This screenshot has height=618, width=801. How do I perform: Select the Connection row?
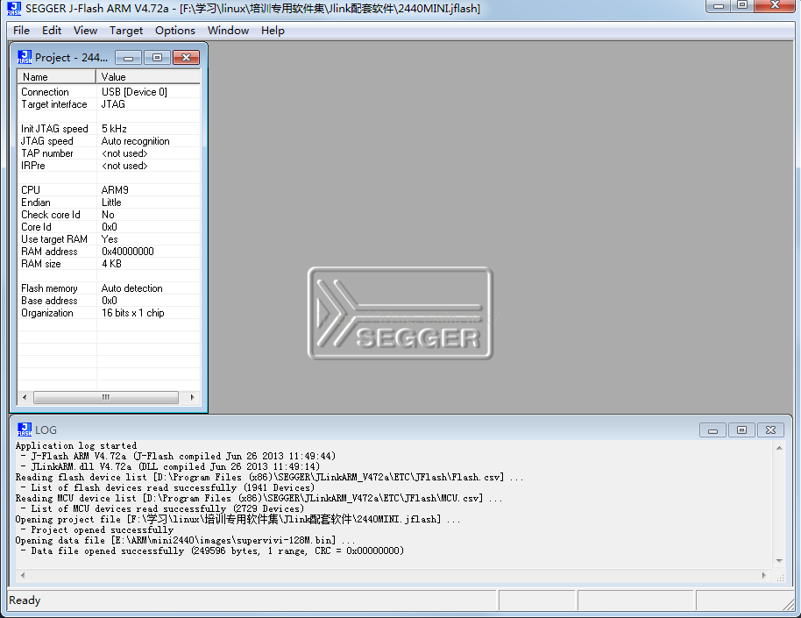[x=109, y=92]
